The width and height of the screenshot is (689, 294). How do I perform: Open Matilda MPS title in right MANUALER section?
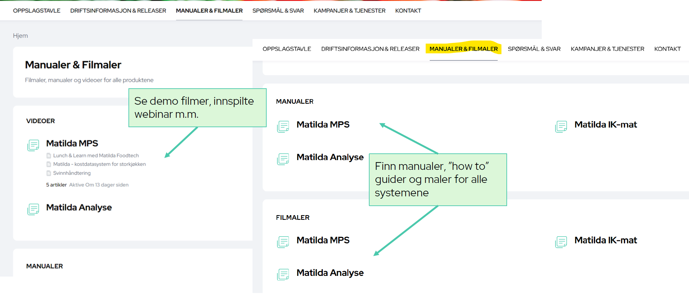coord(323,125)
